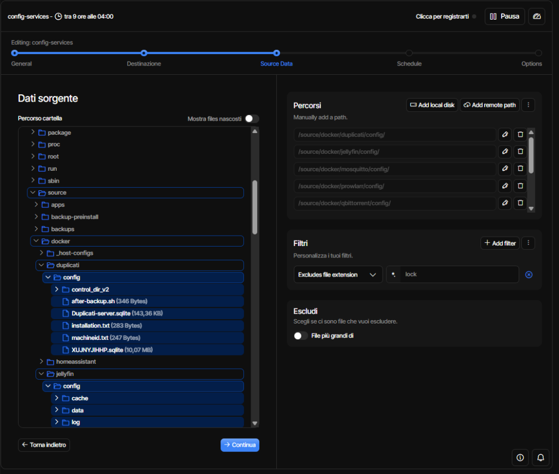Delete the /source/docker/jellyfin/config/ path

click(x=520, y=152)
